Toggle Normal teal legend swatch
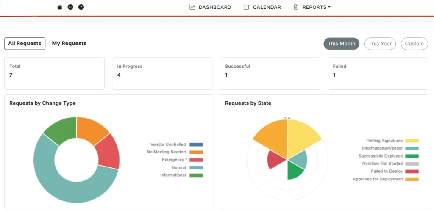The width and height of the screenshot is (434, 211). point(196,168)
